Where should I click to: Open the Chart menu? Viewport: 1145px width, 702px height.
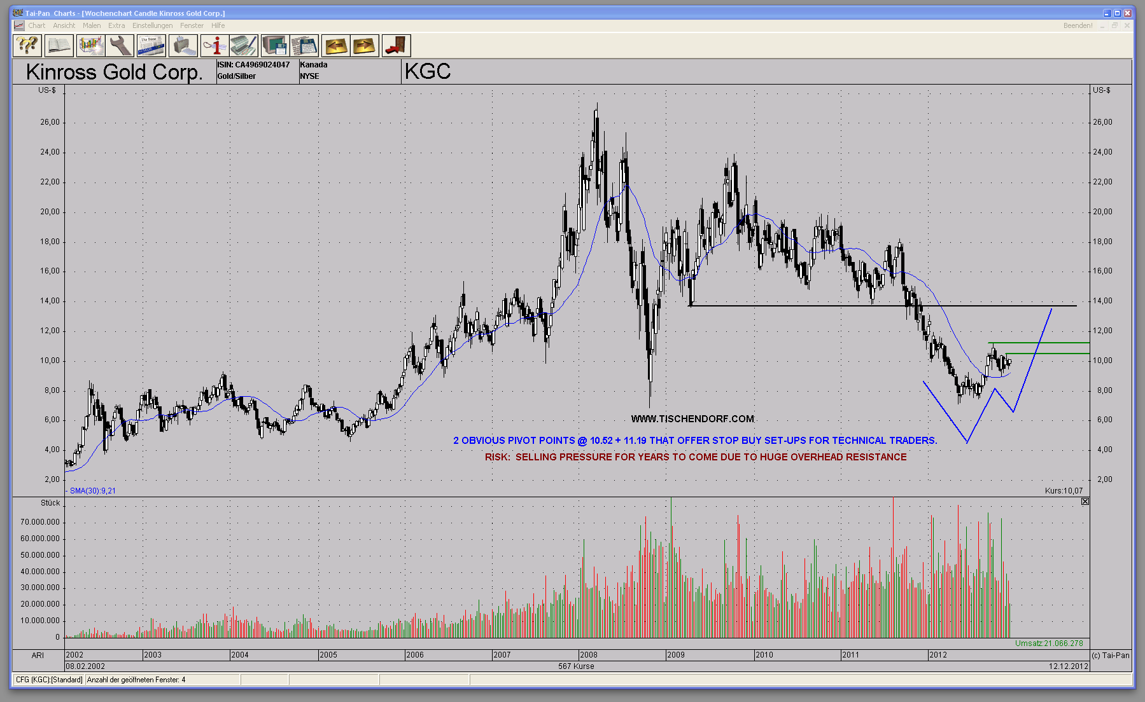(x=36, y=25)
